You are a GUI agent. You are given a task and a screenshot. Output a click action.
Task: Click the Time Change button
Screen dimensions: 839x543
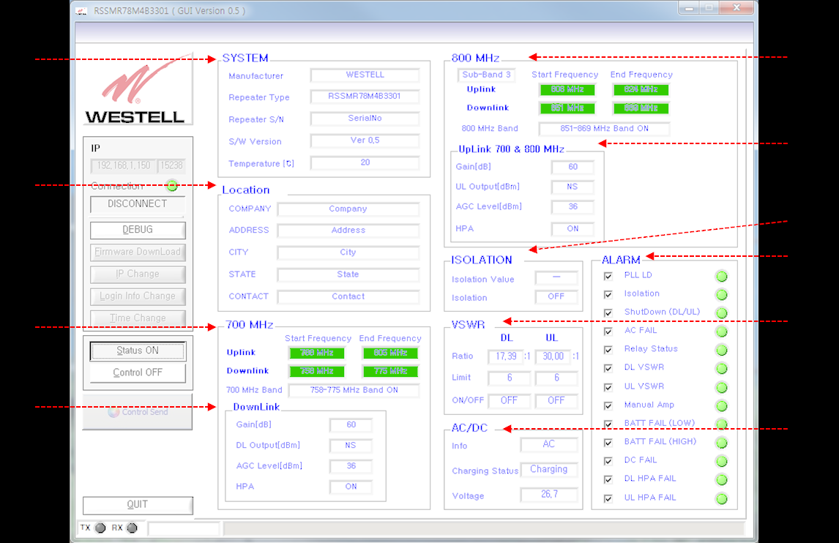tap(138, 318)
